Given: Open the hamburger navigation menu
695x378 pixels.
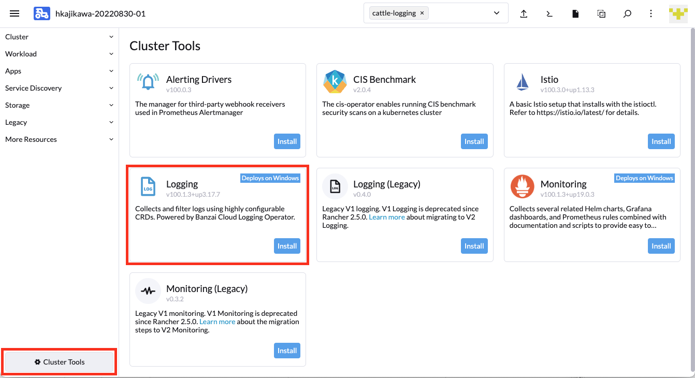Looking at the screenshot, I should [15, 13].
